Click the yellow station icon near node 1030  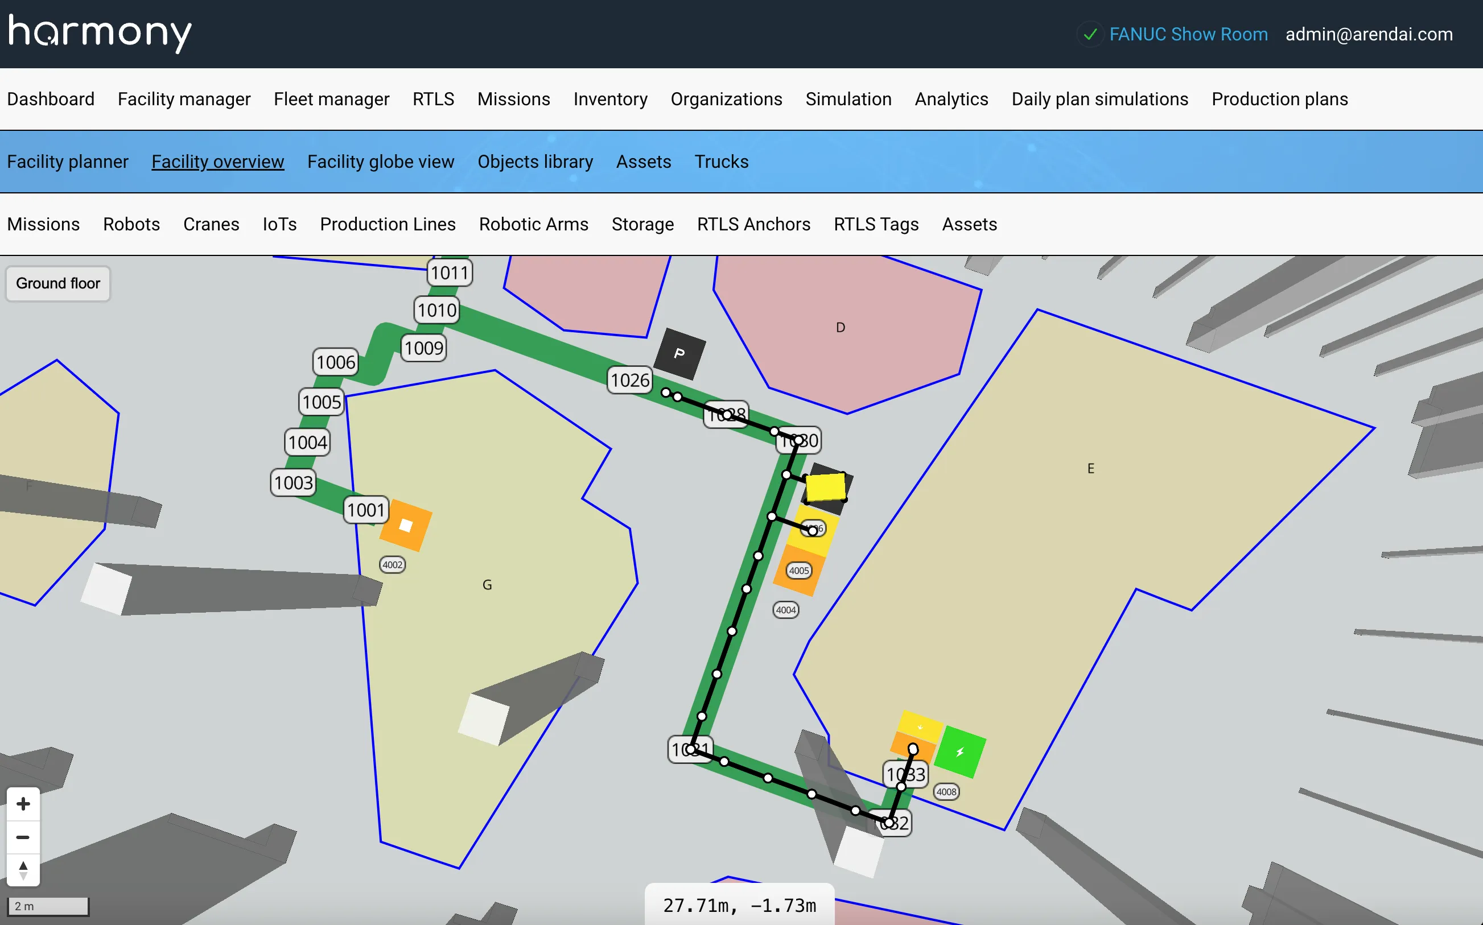826,488
